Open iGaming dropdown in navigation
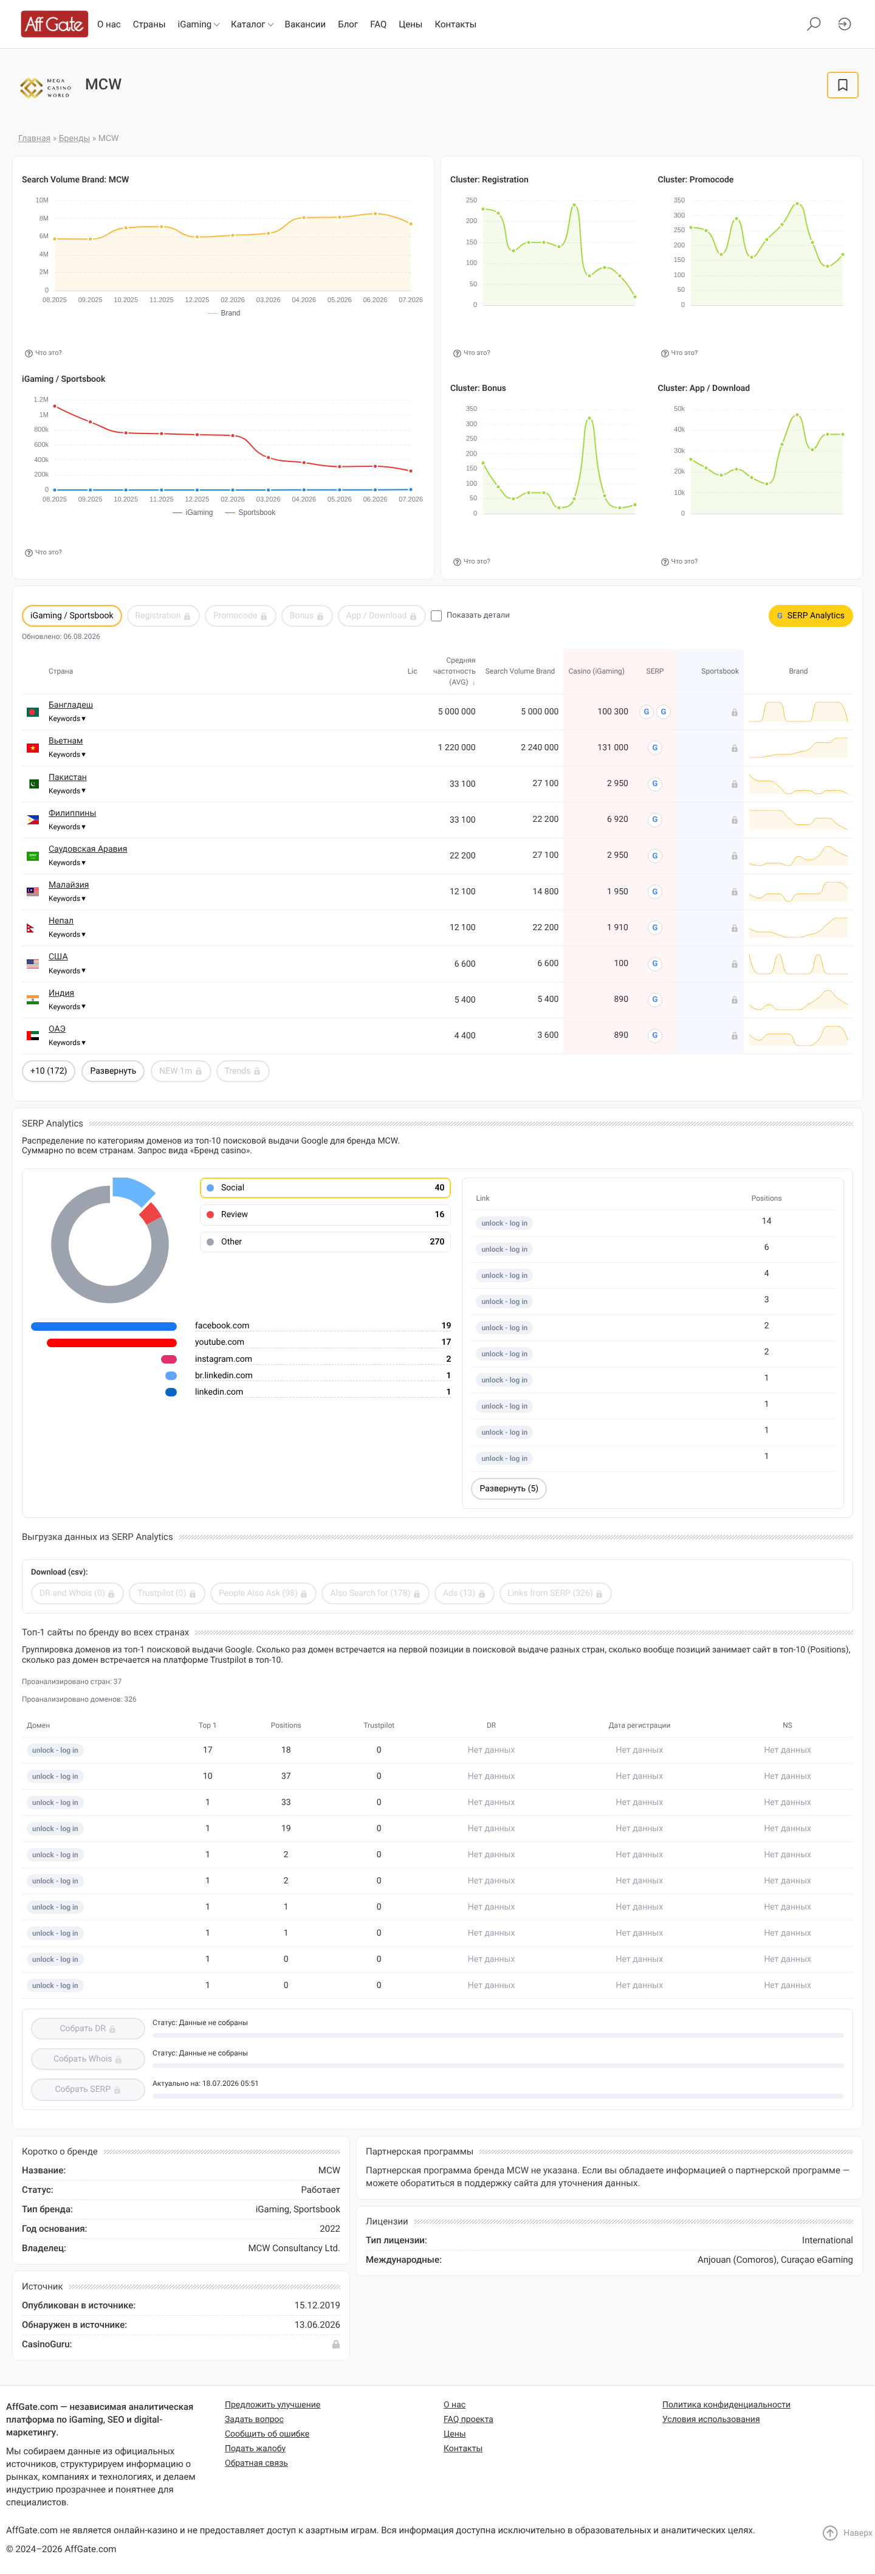Viewport: 875px width, 2574px height. 197,24
